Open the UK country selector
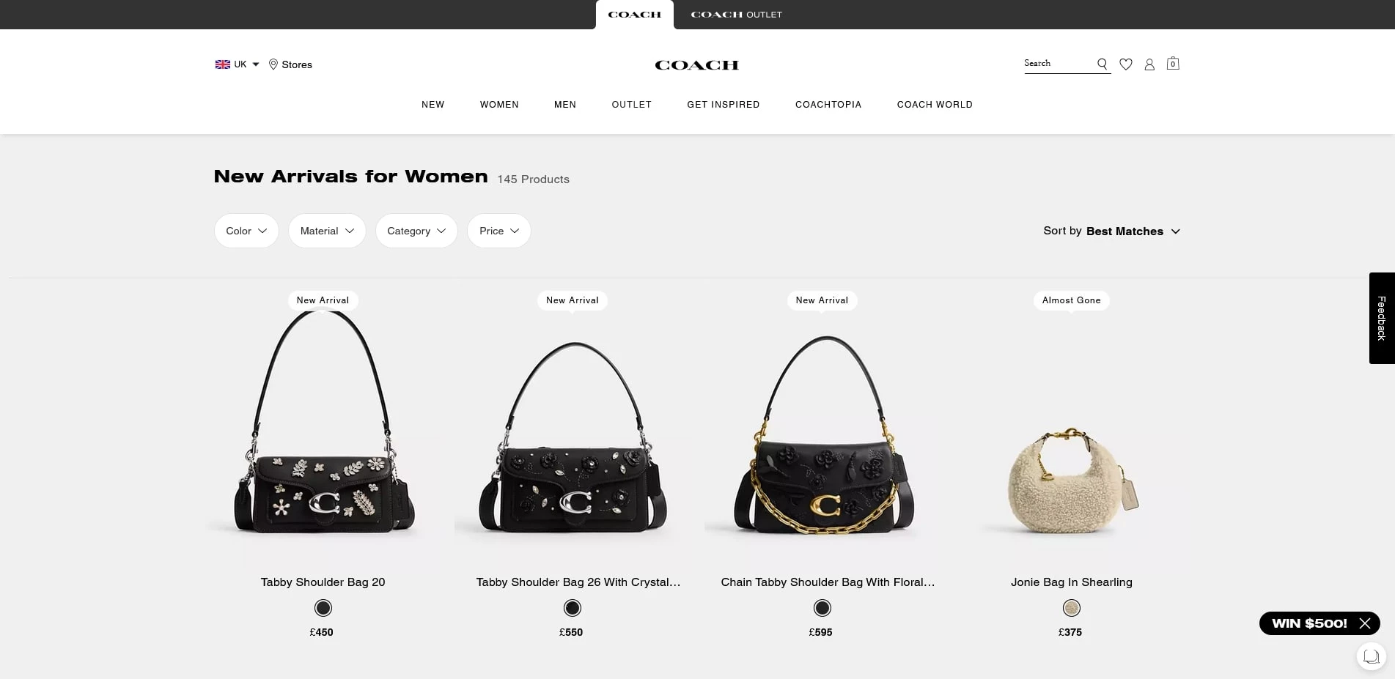 [237, 64]
